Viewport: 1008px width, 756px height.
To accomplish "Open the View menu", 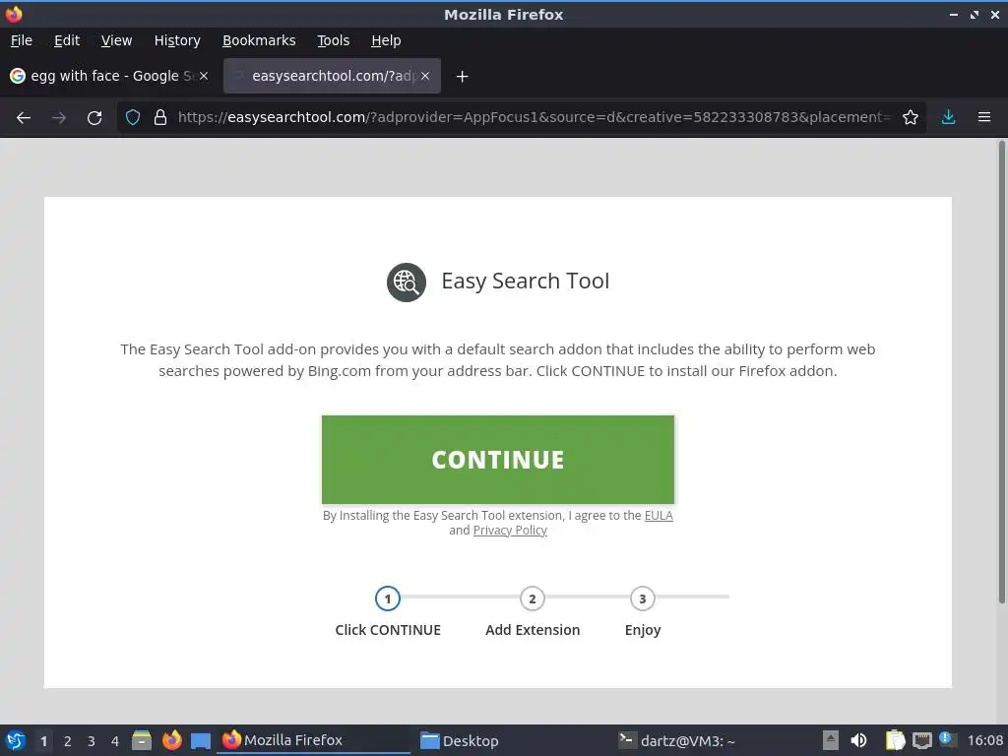I will point(116,40).
